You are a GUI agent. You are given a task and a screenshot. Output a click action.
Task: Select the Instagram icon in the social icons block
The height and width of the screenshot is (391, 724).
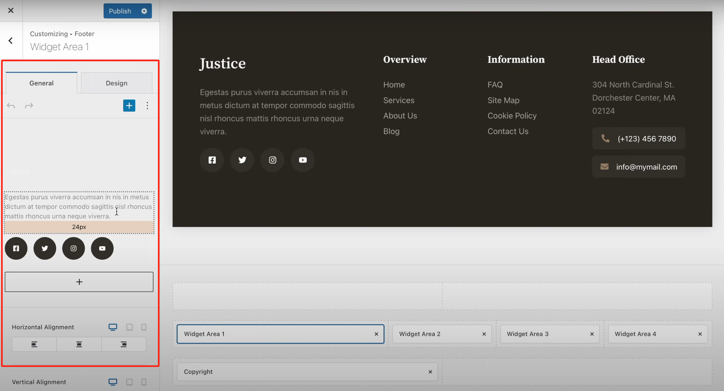[73, 248]
